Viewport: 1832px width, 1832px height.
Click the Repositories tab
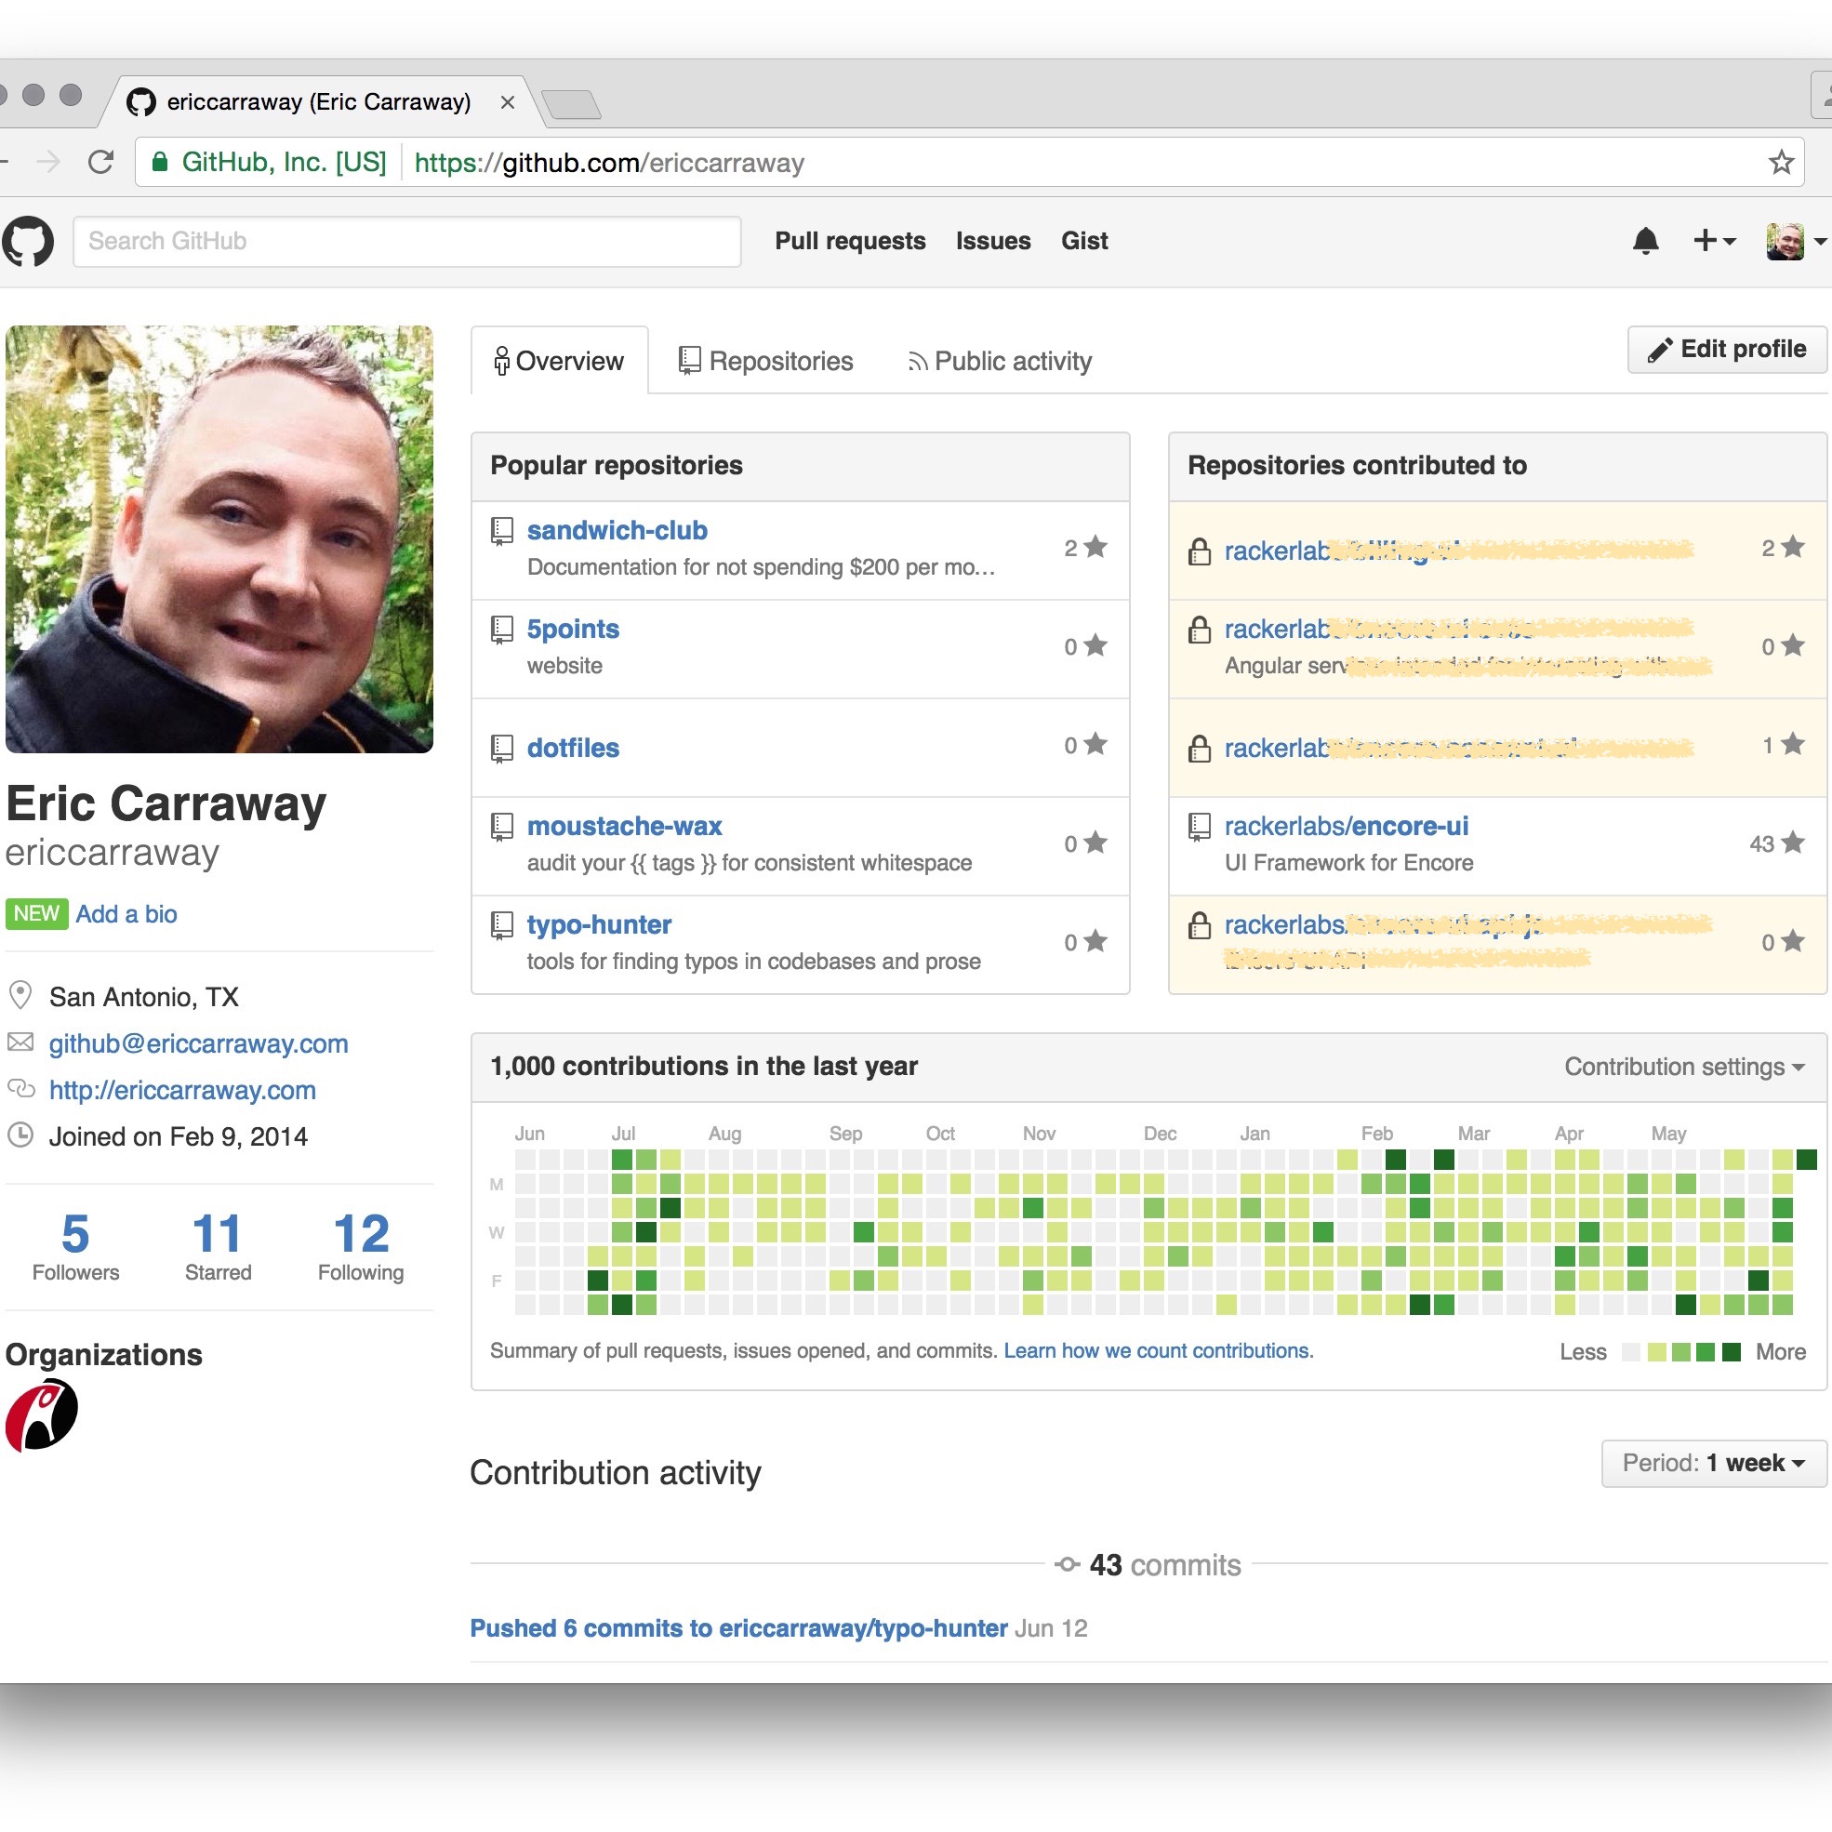pyautogui.click(x=765, y=361)
